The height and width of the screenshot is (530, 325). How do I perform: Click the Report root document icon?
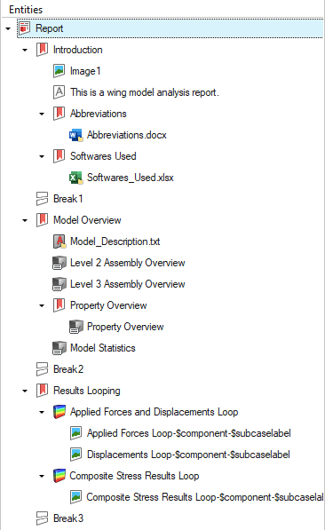pyautogui.click(x=24, y=28)
